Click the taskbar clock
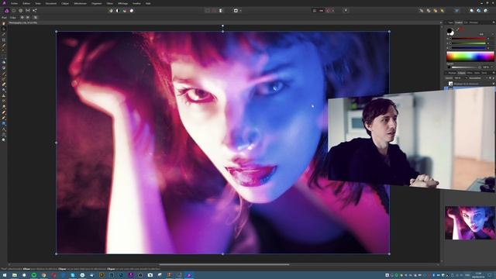 tap(478, 275)
